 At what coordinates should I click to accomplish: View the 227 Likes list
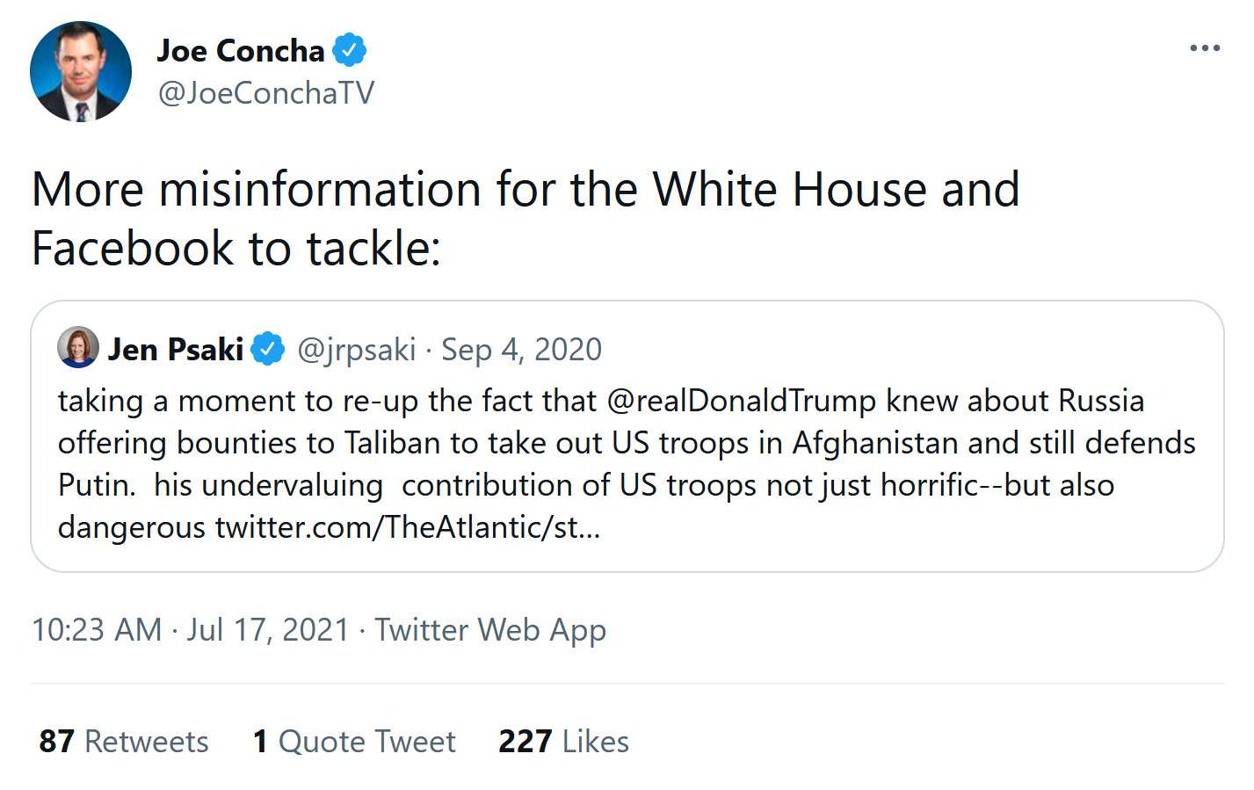(562, 741)
